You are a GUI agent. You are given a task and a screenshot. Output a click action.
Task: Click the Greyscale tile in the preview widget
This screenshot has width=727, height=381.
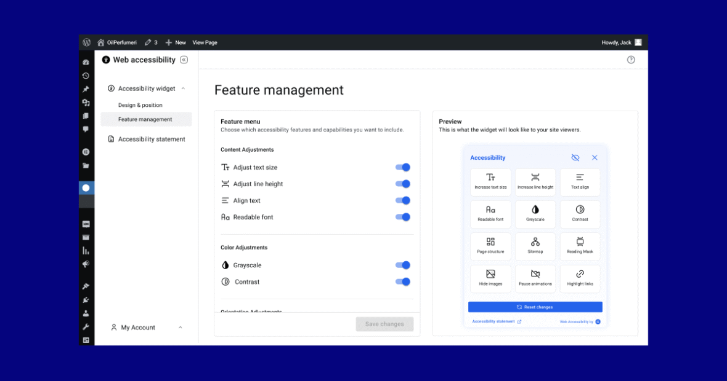535,214
